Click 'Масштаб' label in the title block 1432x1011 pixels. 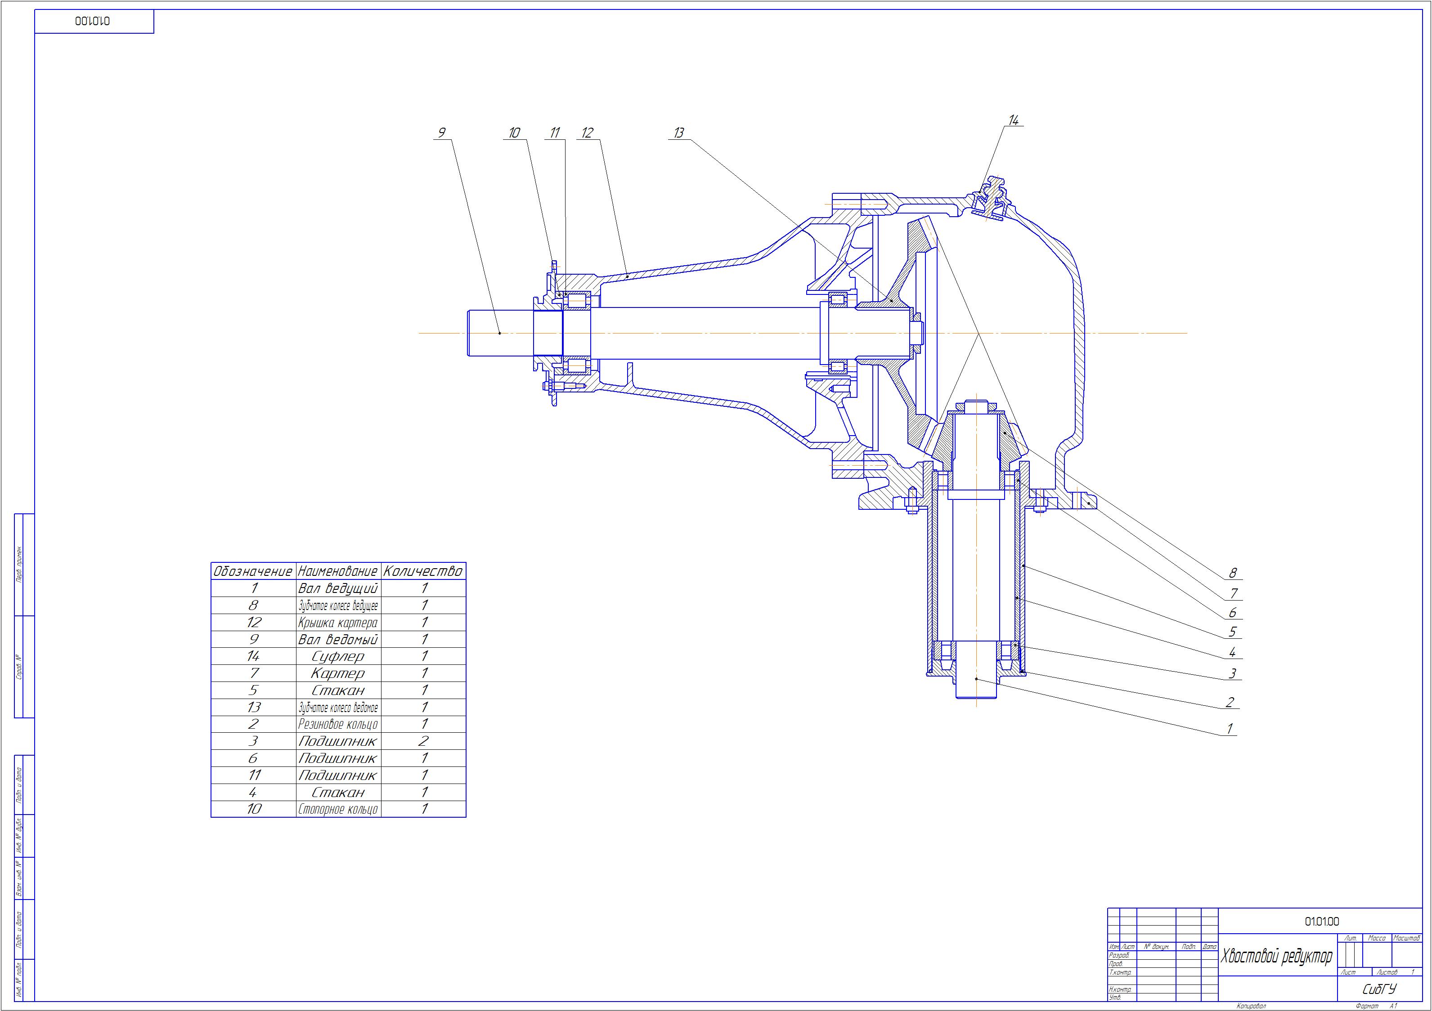pyautogui.click(x=1406, y=937)
